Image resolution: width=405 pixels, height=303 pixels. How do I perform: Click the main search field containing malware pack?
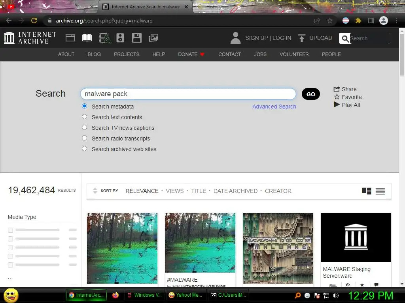188,94
